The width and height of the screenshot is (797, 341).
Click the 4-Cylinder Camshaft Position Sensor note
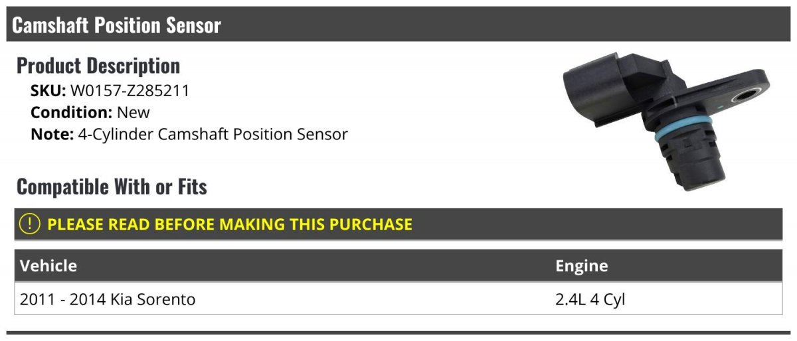point(213,134)
